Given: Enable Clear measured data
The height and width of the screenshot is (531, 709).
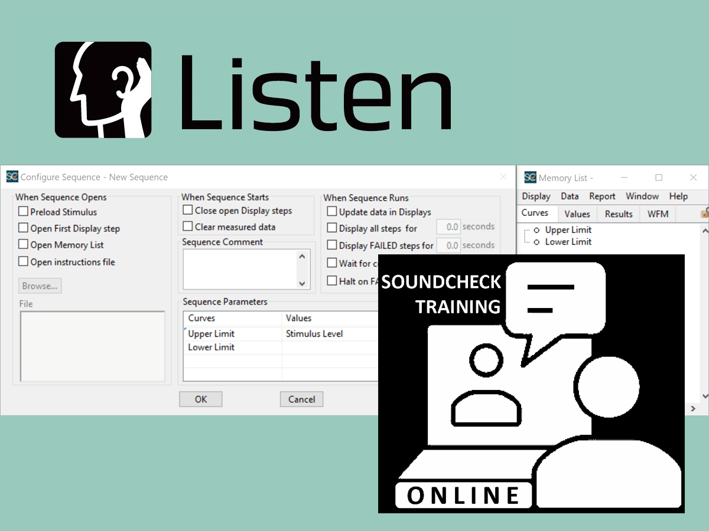Looking at the screenshot, I should [187, 227].
